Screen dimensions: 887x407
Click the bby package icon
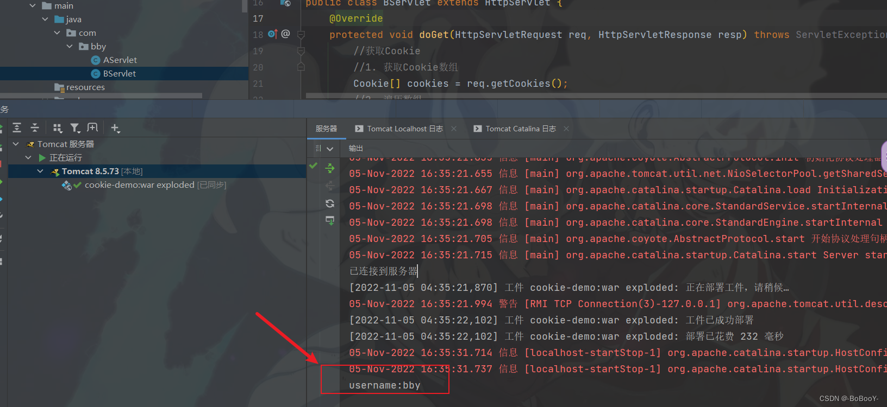(84, 47)
